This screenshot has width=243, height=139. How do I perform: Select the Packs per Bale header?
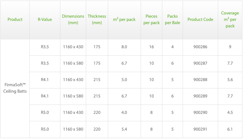(x=173, y=19)
